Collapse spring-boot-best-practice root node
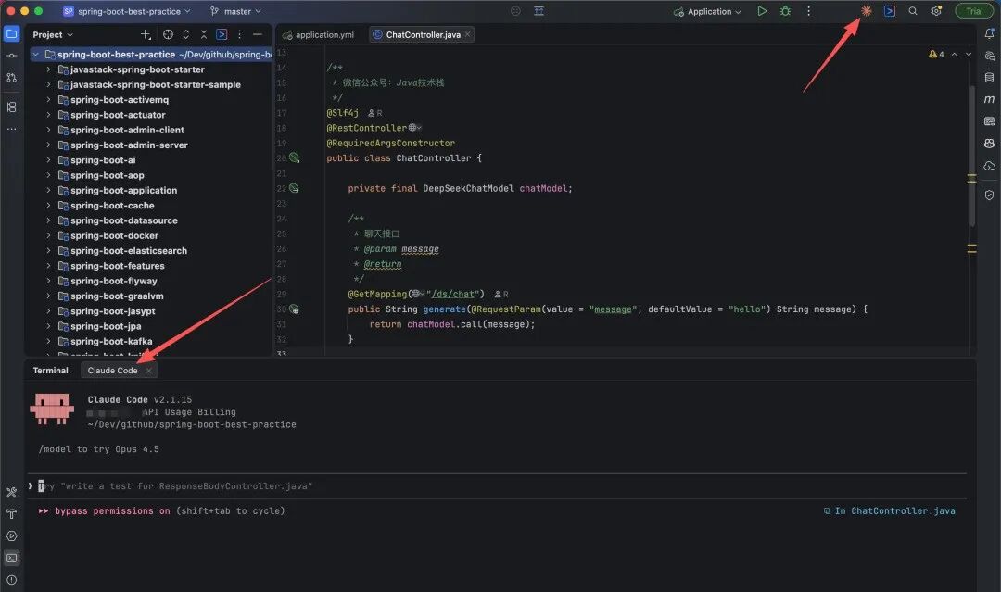The height and width of the screenshot is (592, 1001). coord(36,55)
